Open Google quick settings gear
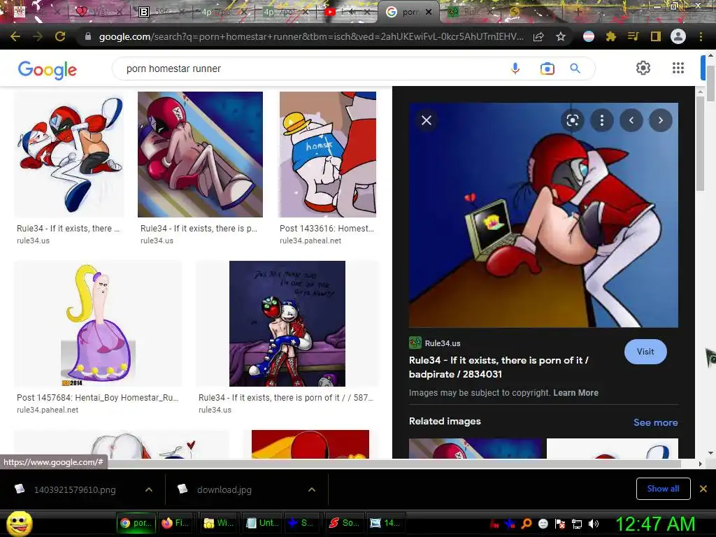The height and width of the screenshot is (537, 716). click(643, 68)
